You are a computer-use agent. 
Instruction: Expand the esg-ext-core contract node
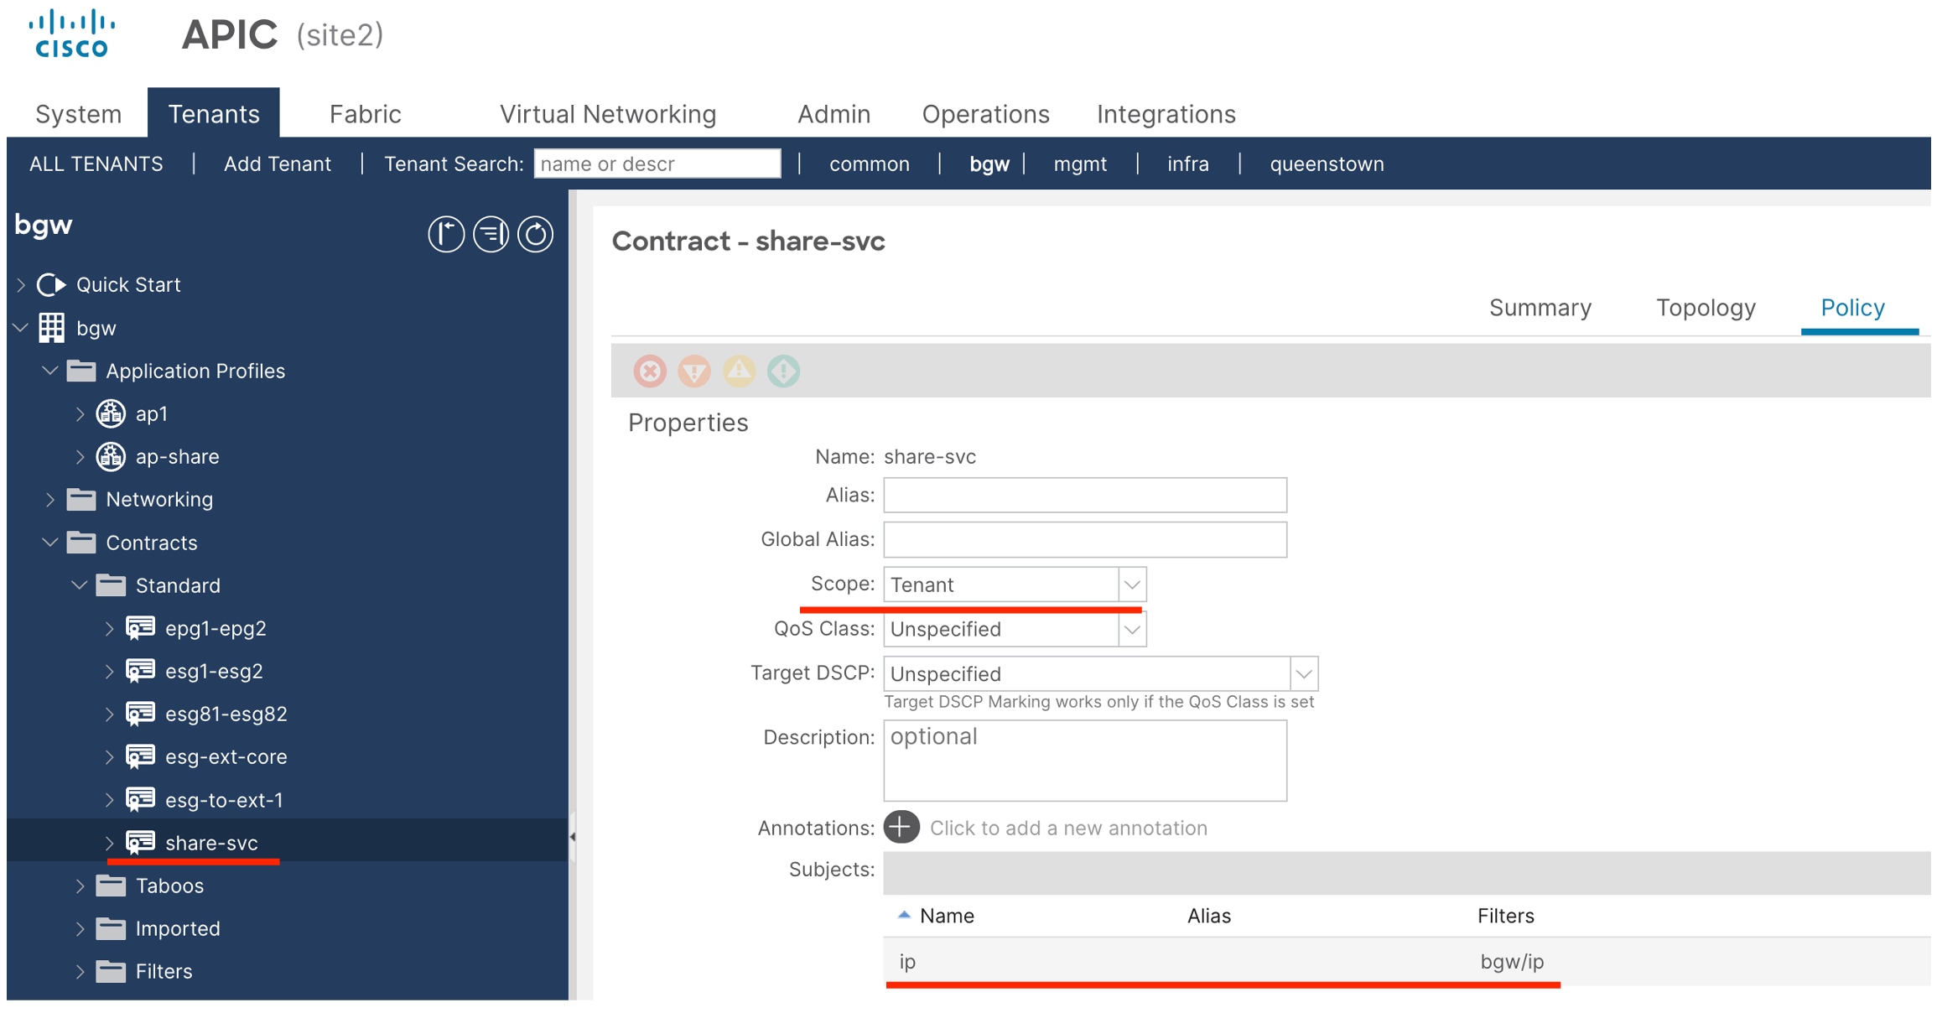pyautogui.click(x=109, y=756)
